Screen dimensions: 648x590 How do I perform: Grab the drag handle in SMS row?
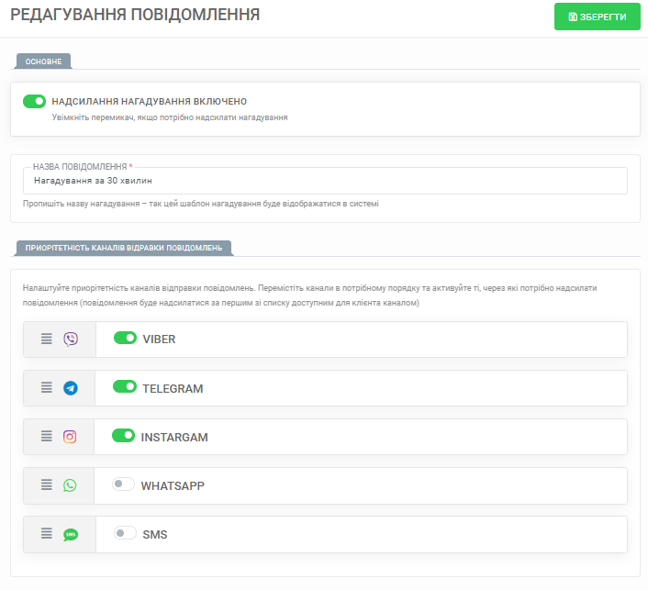tap(46, 534)
